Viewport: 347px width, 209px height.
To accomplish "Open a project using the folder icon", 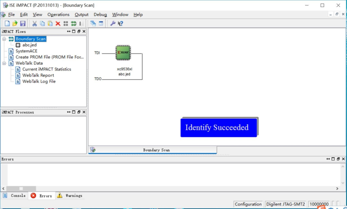I will point(15,23).
